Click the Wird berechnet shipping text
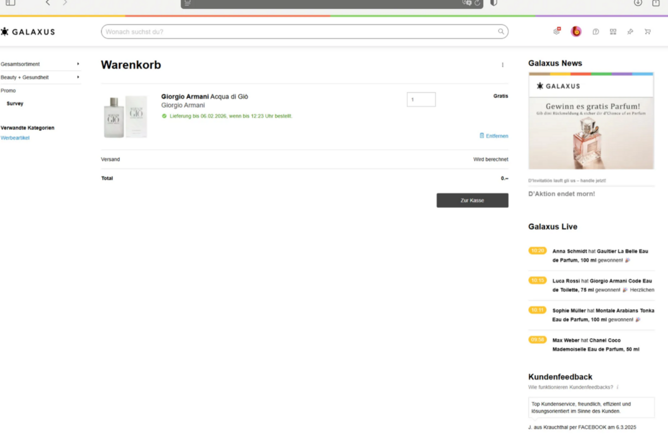This screenshot has width=668, height=445. pyautogui.click(x=490, y=159)
